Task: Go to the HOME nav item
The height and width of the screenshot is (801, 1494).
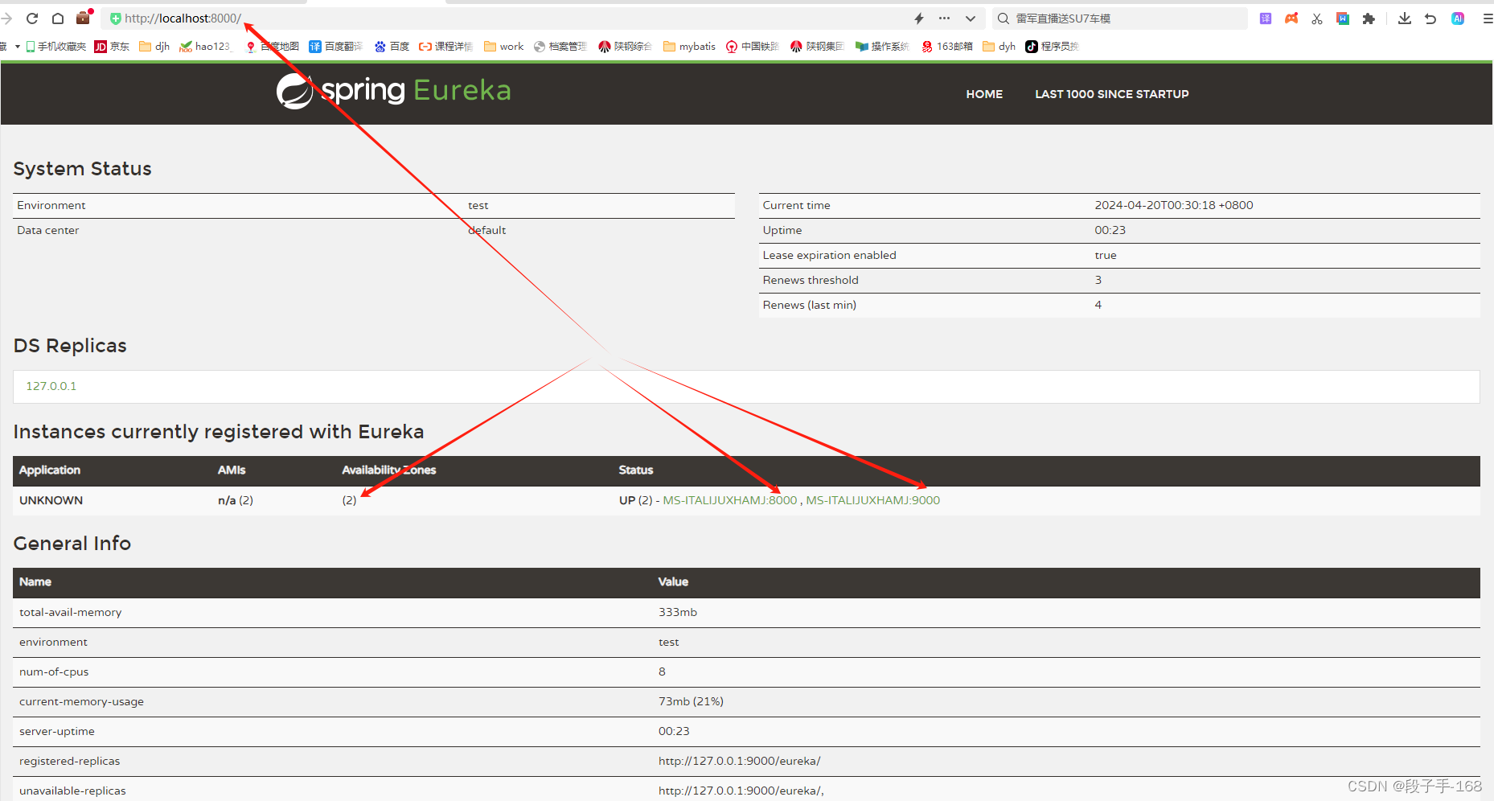Action: click(984, 94)
